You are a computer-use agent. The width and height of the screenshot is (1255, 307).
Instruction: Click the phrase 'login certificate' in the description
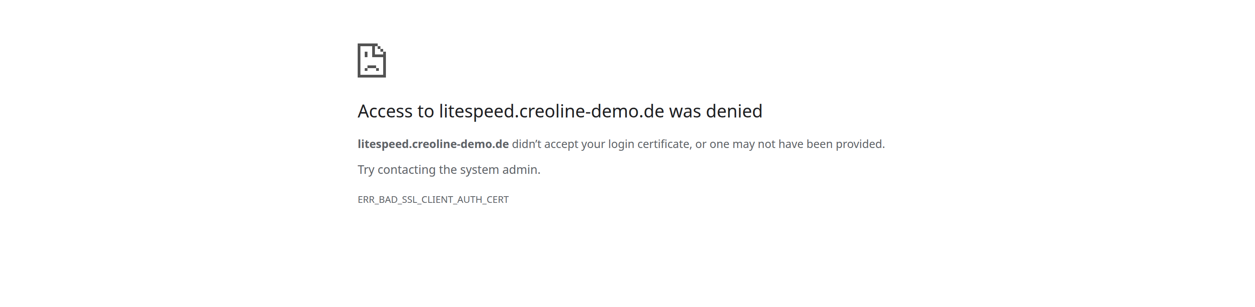point(649,144)
